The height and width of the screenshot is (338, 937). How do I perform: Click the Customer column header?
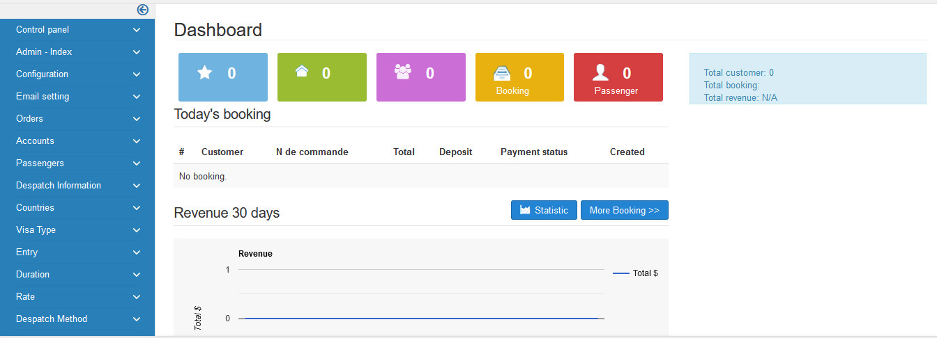(x=222, y=152)
